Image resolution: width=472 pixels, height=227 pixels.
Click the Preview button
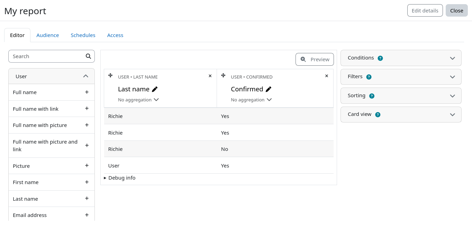[315, 59]
